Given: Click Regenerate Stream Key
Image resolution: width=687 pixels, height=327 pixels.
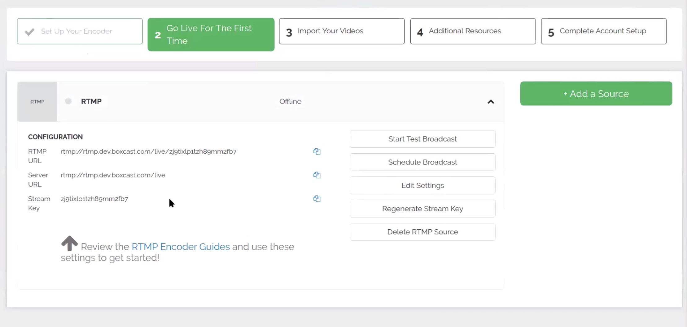Looking at the screenshot, I should (x=422, y=209).
